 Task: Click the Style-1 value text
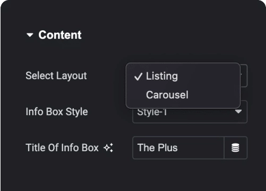tap(152, 112)
